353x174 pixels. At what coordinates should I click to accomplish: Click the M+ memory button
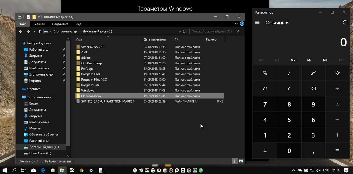tap(293, 60)
